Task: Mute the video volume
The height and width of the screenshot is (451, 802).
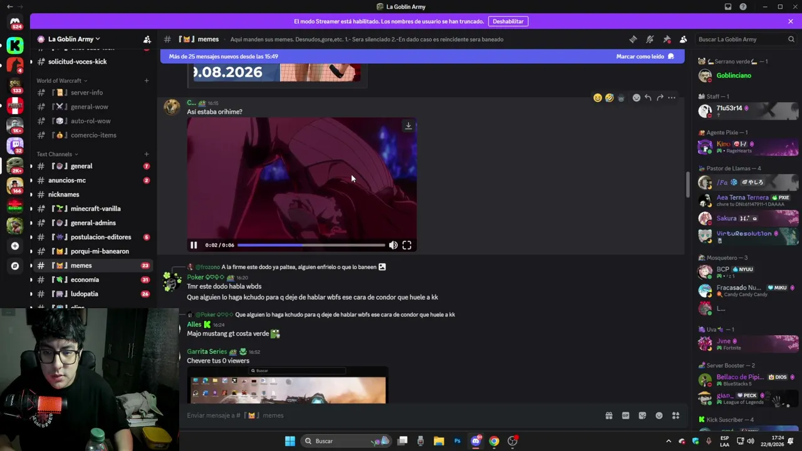Action: (393, 246)
